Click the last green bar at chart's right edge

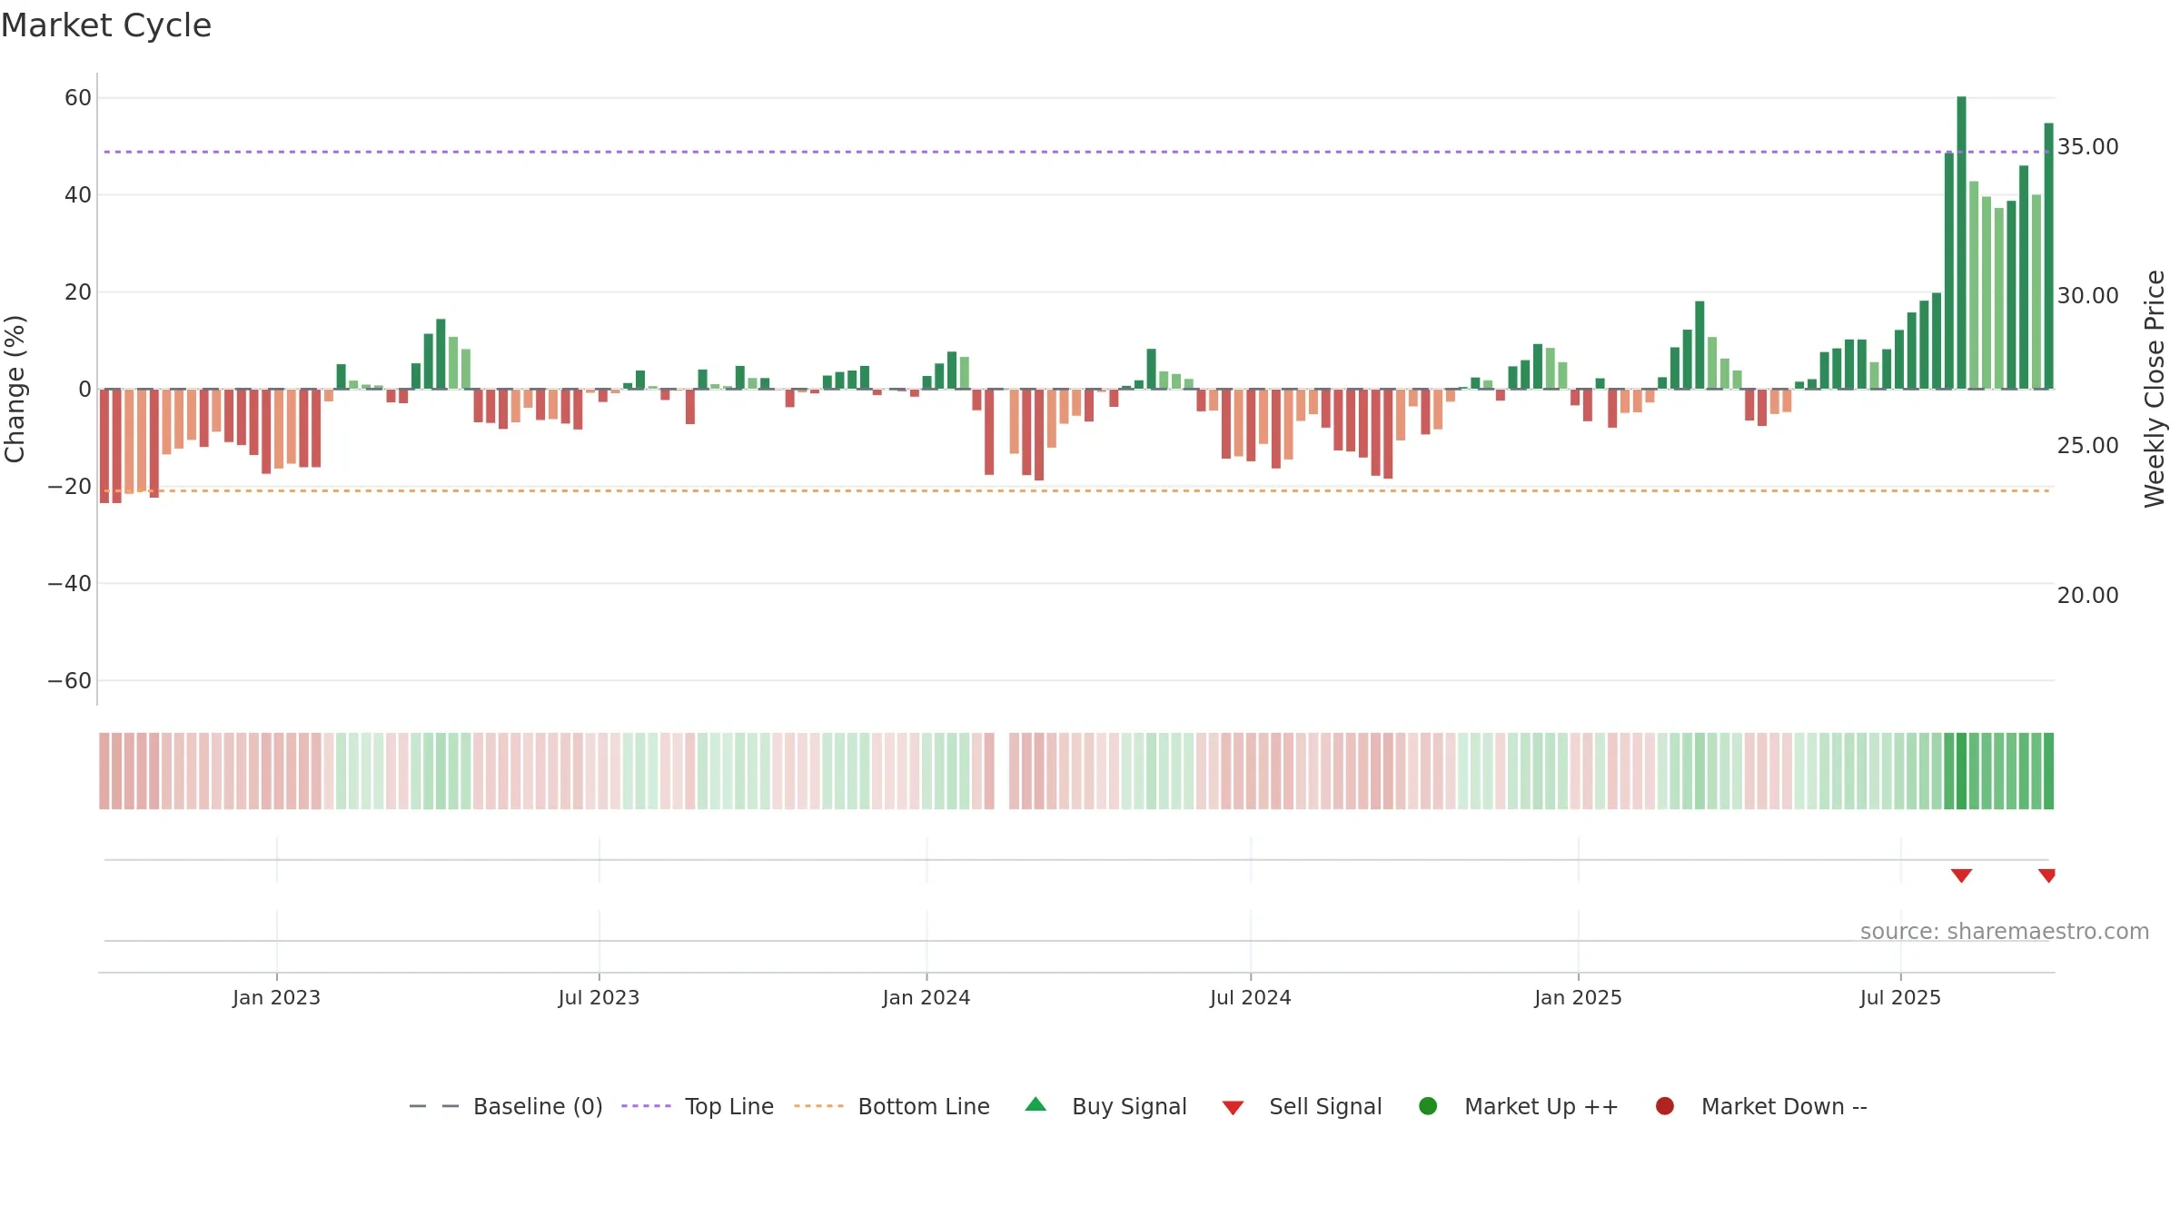[x=2048, y=256]
